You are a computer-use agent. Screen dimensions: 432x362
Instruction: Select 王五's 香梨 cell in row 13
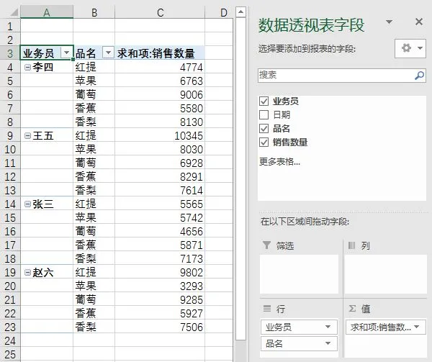click(x=94, y=190)
